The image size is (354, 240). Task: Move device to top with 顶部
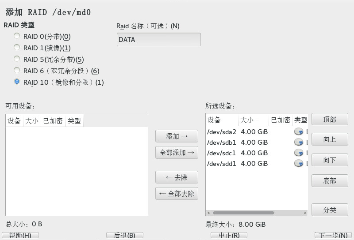click(x=330, y=119)
